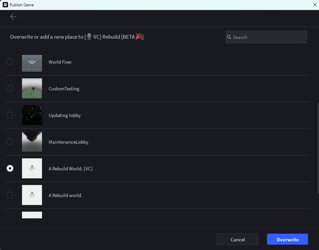Select the World Fixer radio button
This screenshot has height=250, width=319.
pyautogui.click(x=10, y=62)
